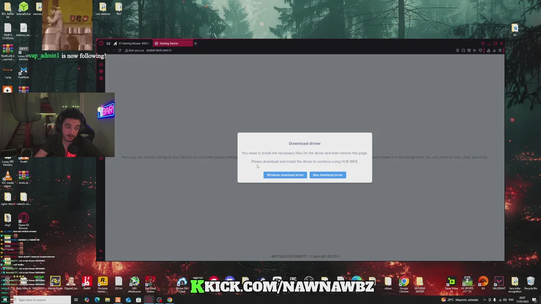
Task: Click the Mac download driver button
Action: pos(328,175)
